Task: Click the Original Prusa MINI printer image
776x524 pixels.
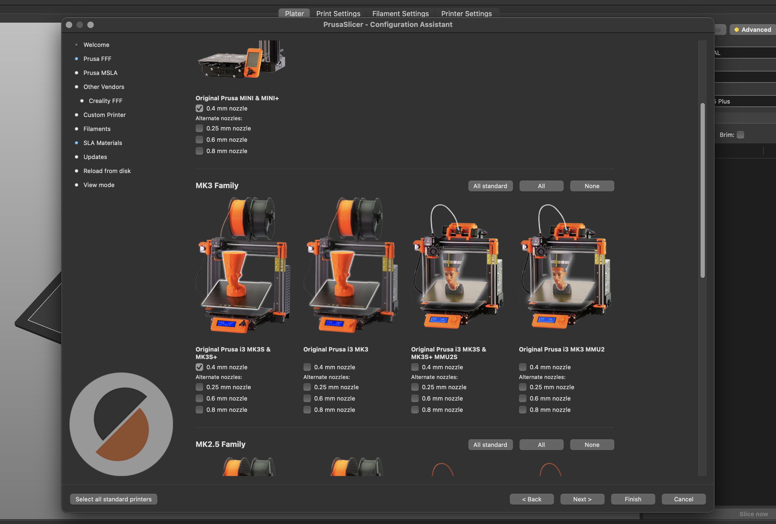Action: click(x=241, y=60)
